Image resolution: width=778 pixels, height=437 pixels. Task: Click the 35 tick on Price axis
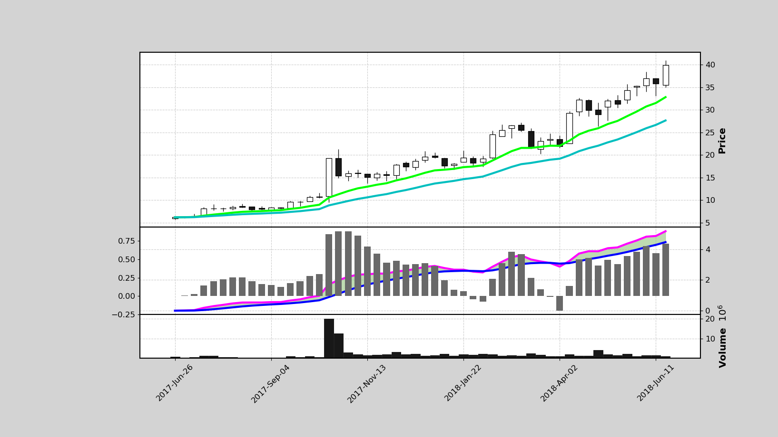[x=710, y=87]
